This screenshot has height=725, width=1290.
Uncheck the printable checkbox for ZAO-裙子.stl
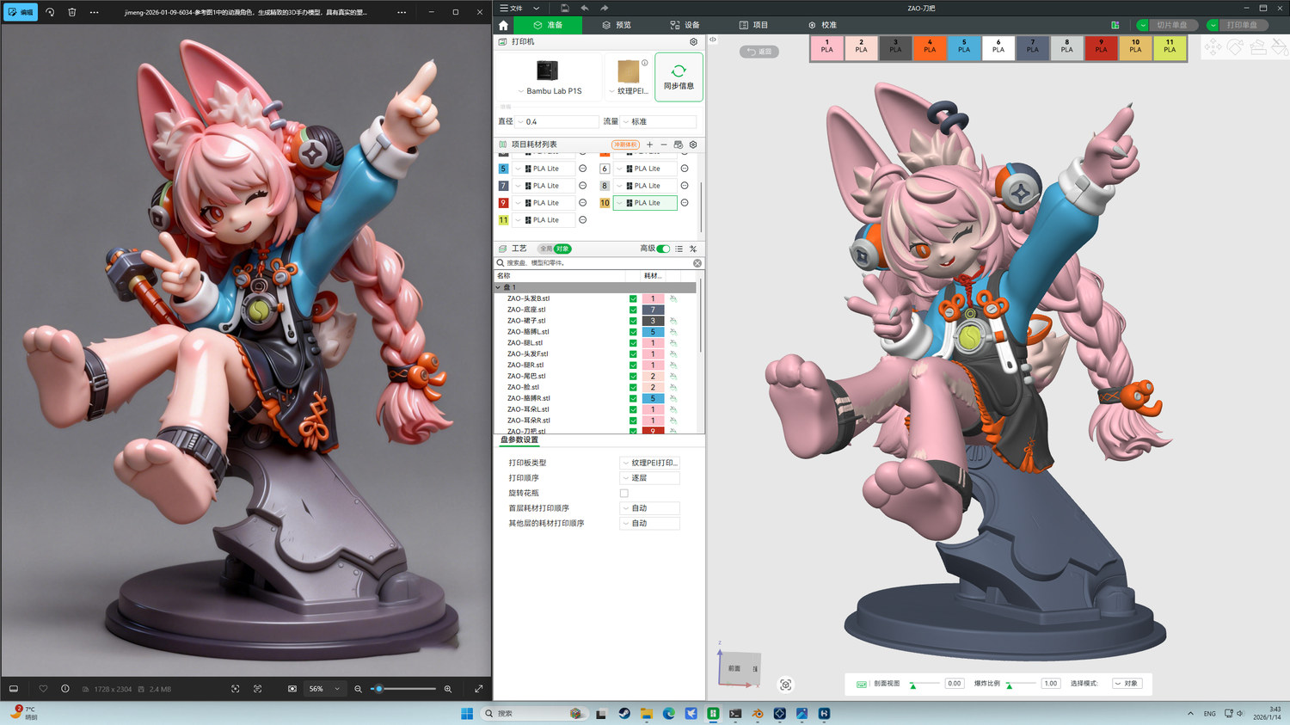pyautogui.click(x=633, y=321)
